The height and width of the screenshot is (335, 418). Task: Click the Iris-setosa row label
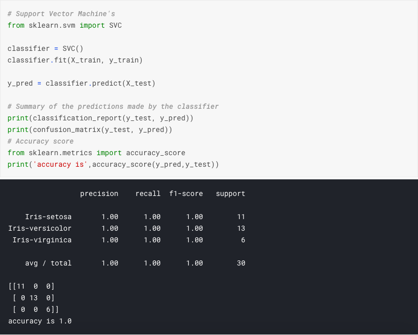[48, 217]
